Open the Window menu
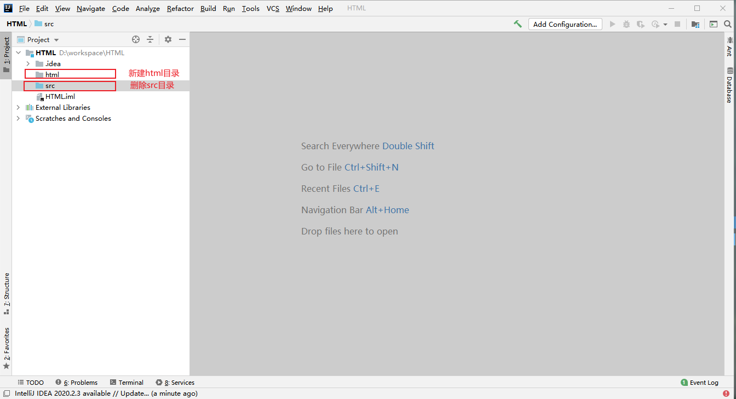The width and height of the screenshot is (736, 399). (x=298, y=8)
